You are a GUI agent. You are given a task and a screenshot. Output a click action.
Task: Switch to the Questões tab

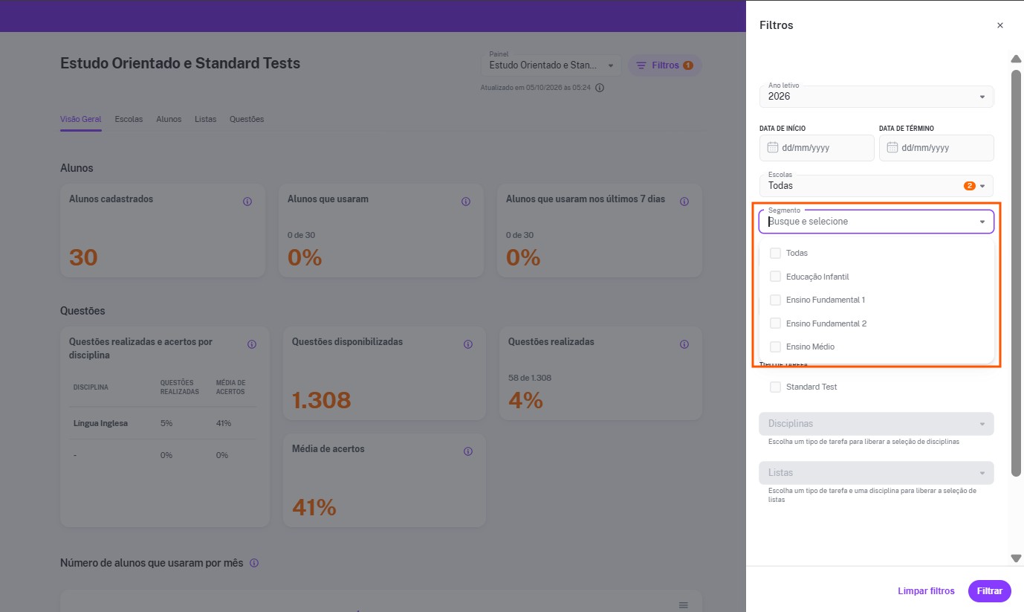coord(247,119)
